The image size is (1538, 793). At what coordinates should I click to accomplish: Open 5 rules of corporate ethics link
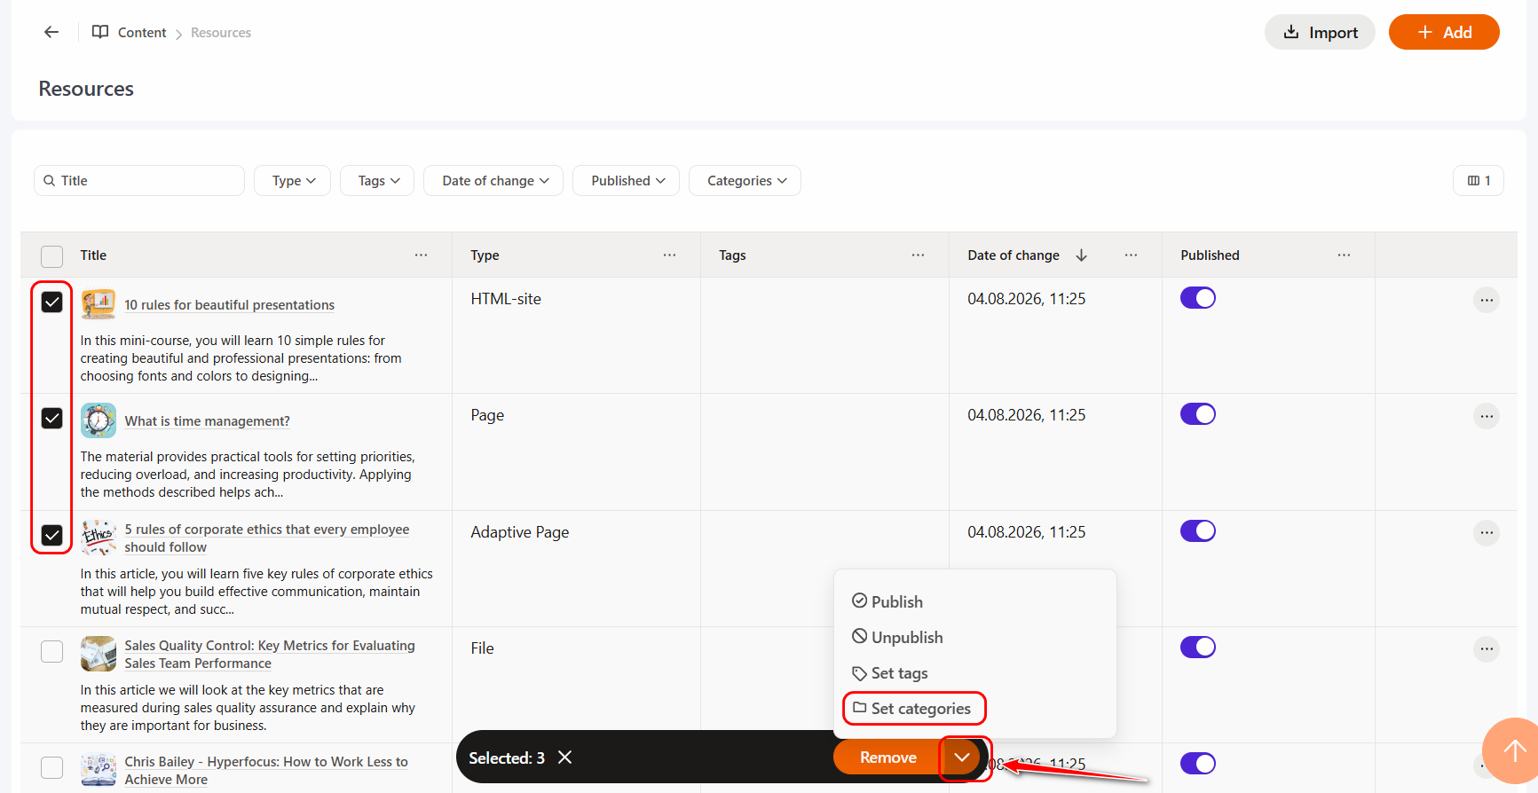pos(266,538)
